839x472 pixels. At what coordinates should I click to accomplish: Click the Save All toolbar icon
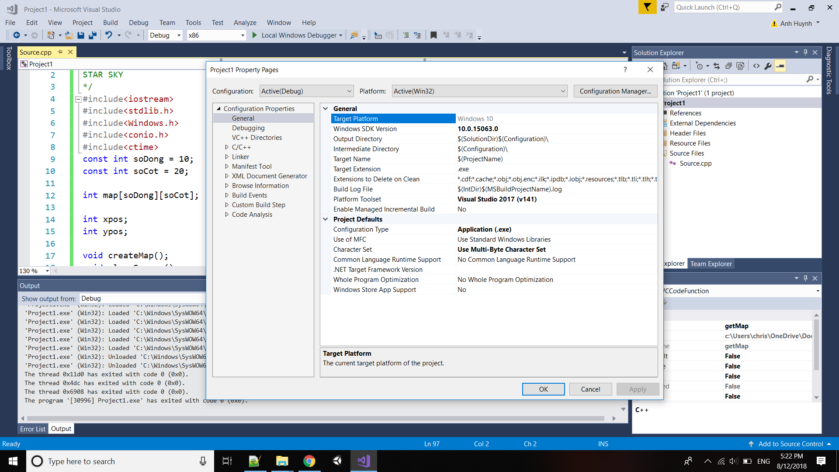93,35
